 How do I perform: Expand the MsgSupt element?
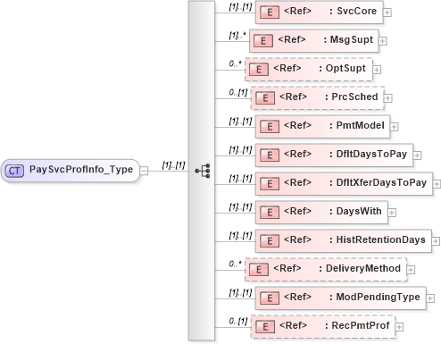(383, 41)
